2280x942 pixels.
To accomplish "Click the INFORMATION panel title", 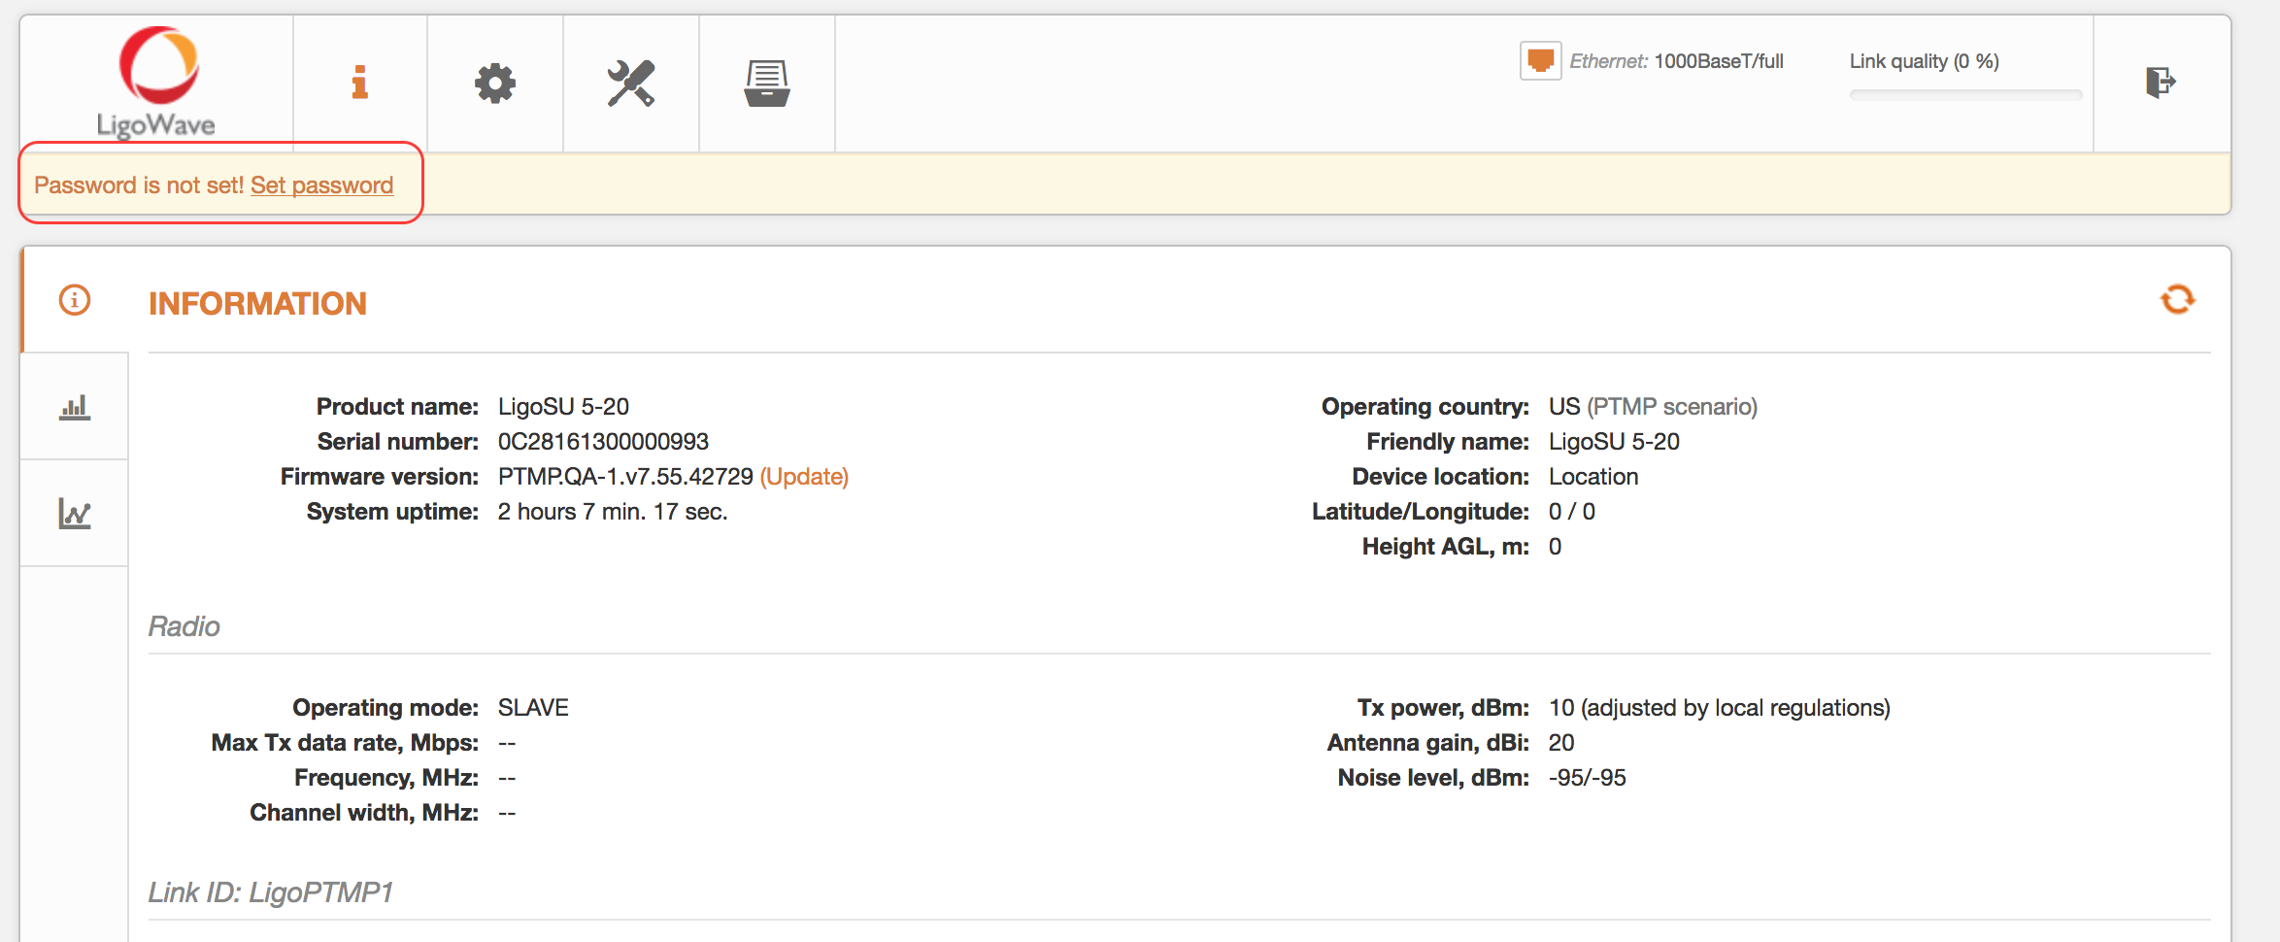I will point(257,304).
